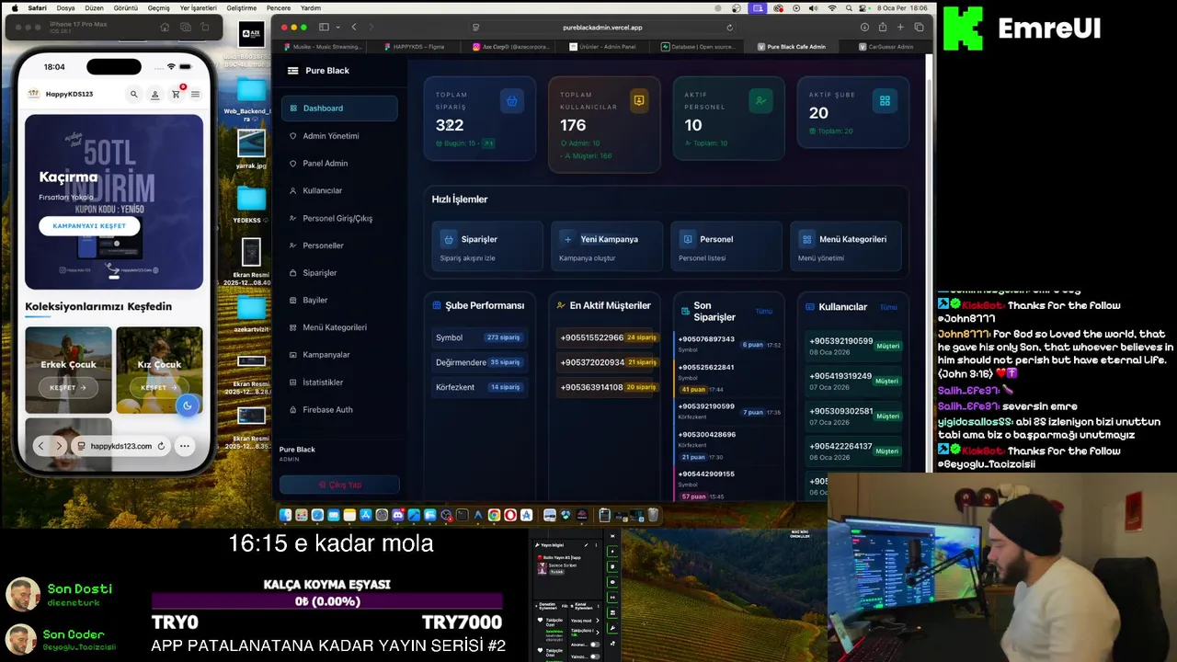Tap the search icon in HappyKDS123 app
This screenshot has width=1177, height=662.
133,94
